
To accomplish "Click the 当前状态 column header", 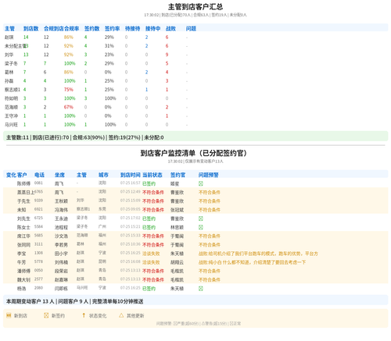I will tap(152, 175).
